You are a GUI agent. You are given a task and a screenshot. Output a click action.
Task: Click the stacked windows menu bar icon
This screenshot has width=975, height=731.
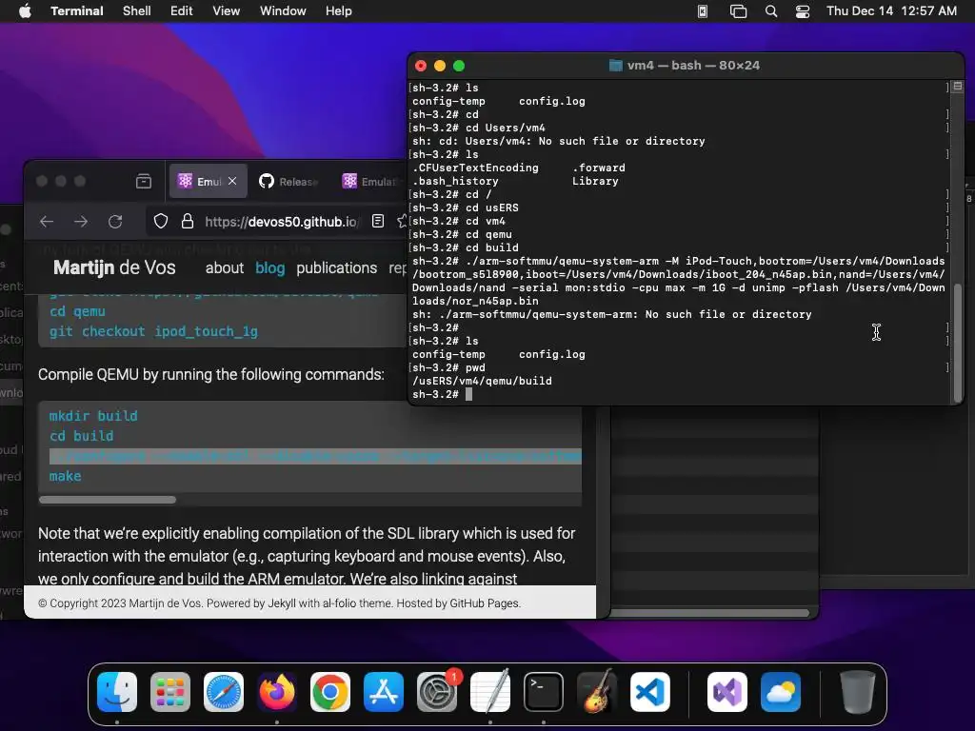pyautogui.click(x=738, y=11)
